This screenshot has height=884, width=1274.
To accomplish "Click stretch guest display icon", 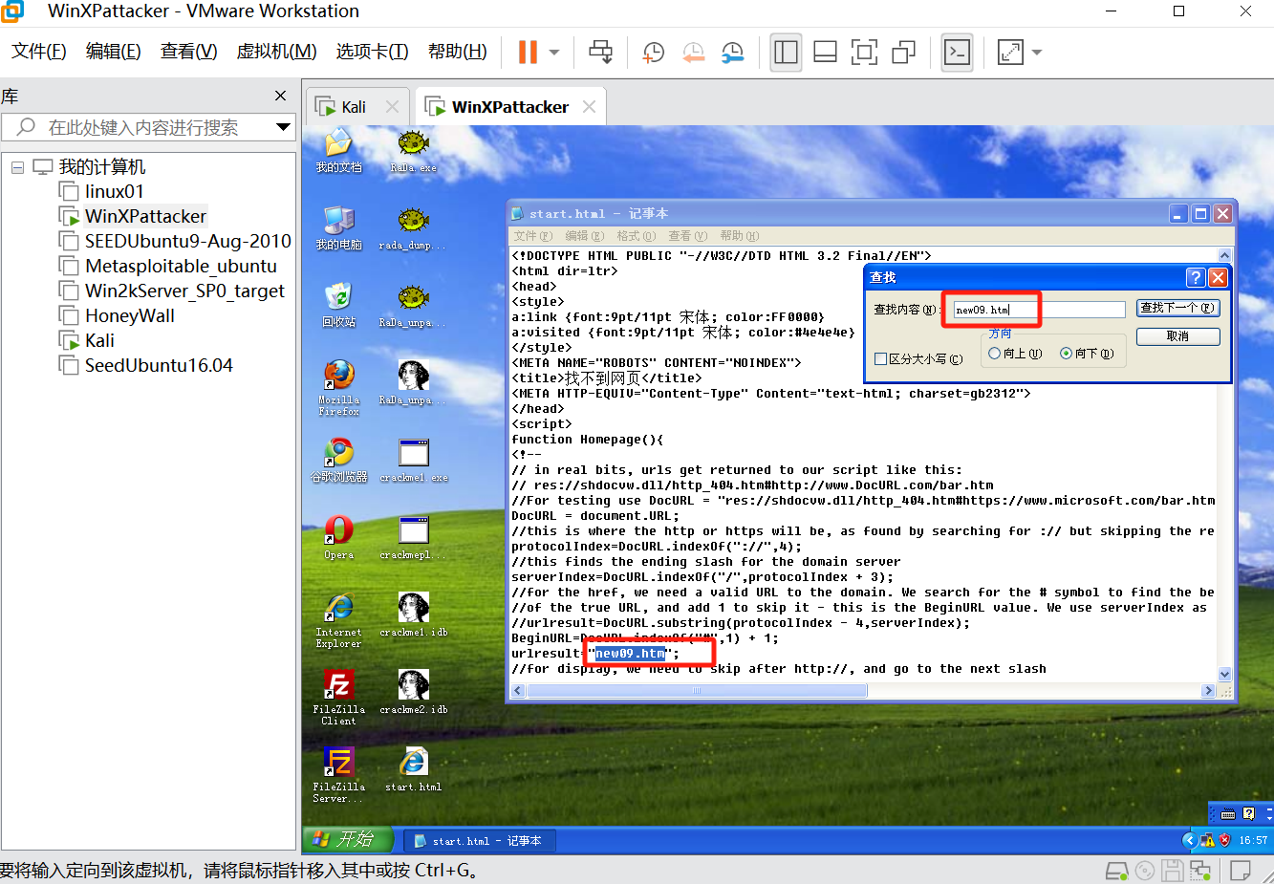I will [1010, 52].
